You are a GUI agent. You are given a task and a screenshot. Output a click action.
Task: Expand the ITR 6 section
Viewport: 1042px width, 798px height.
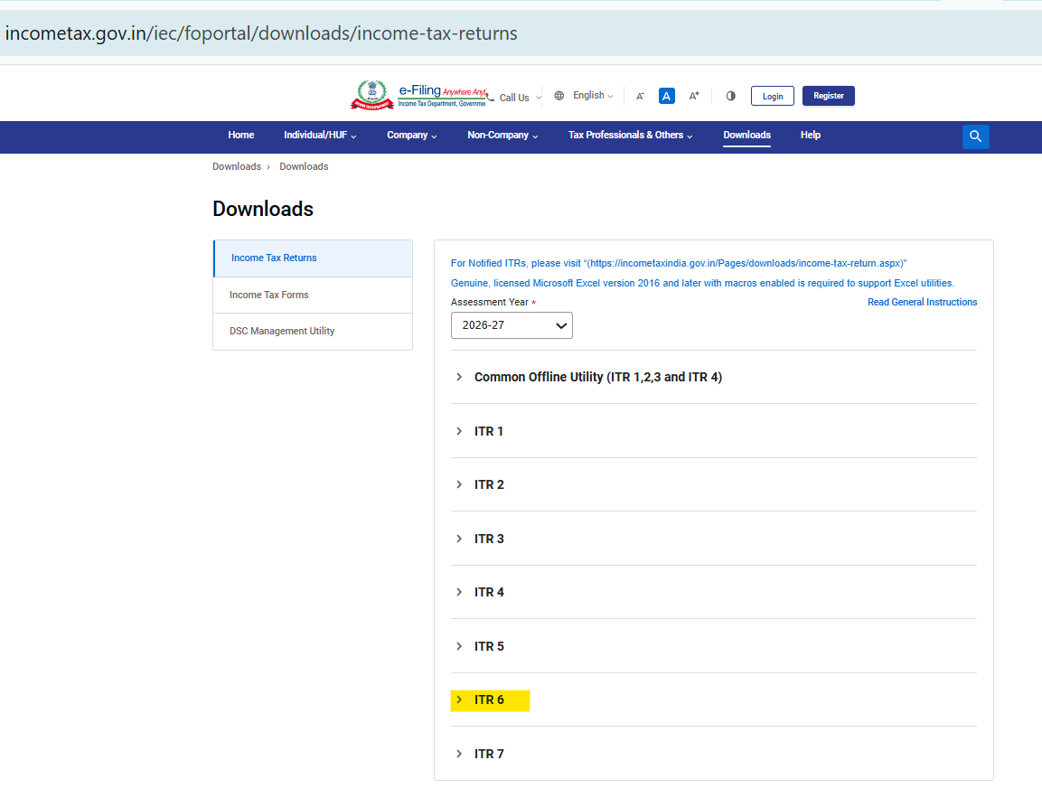714,699
